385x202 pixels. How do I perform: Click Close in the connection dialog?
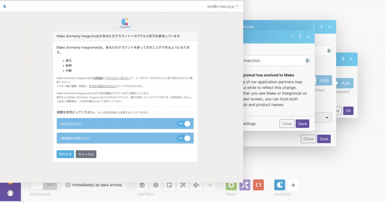(x=287, y=124)
